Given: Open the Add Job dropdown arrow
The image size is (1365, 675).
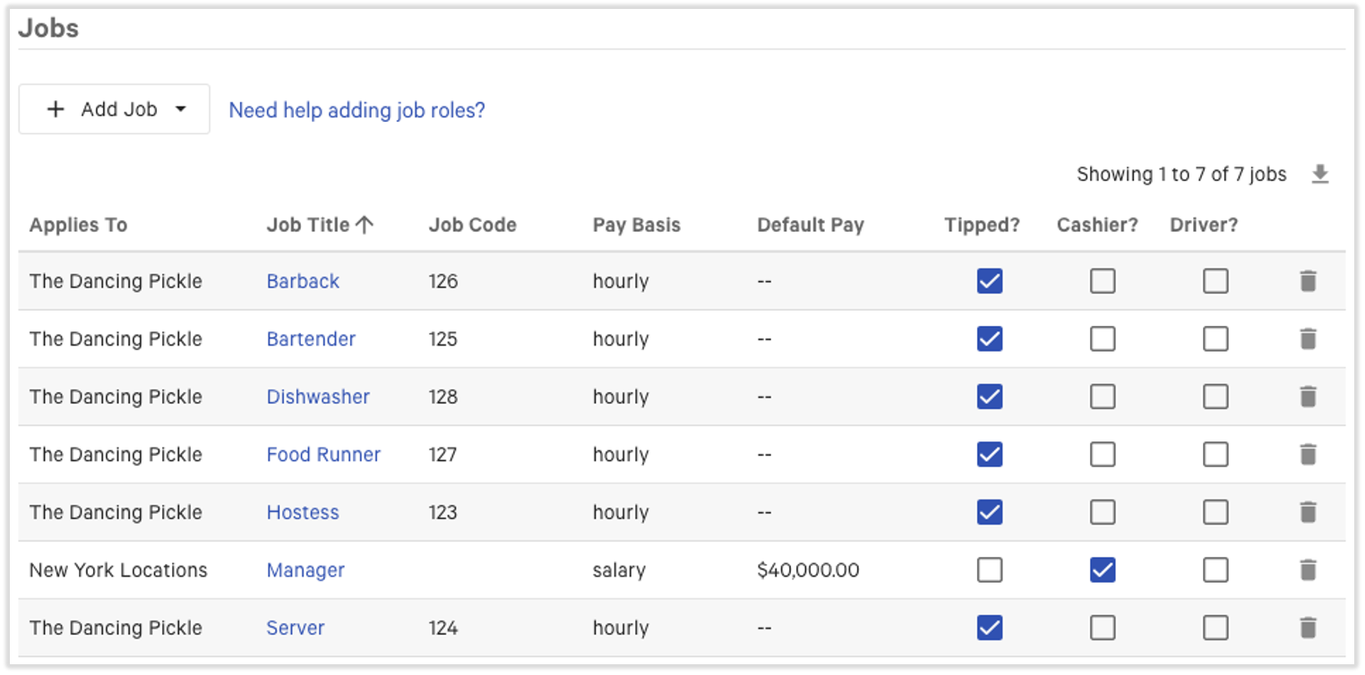Looking at the screenshot, I should click(183, 108).
